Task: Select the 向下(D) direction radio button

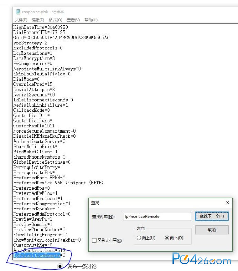Action: (x=167, y=238)
